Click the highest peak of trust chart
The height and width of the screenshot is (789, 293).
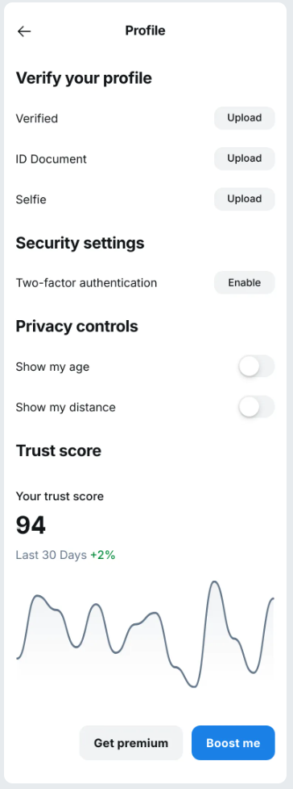215,582
